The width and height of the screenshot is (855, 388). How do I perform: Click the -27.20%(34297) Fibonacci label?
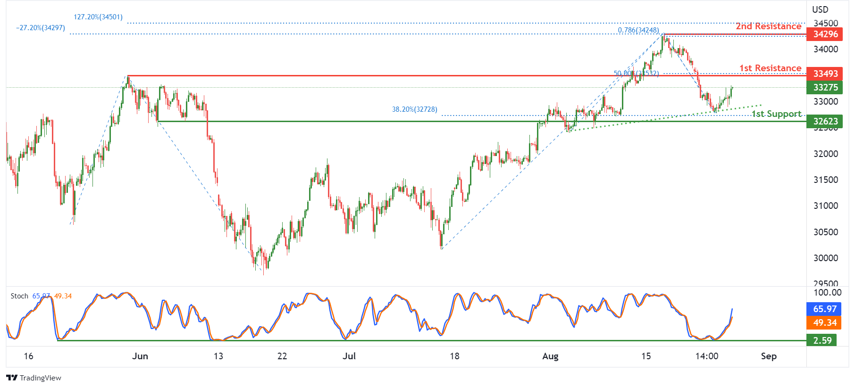pyautogui.click(x=41, y=28)
